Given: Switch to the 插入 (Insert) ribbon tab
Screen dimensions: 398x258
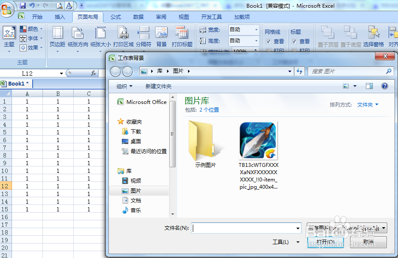Looking at the screenshot, I should coord(60,17).
